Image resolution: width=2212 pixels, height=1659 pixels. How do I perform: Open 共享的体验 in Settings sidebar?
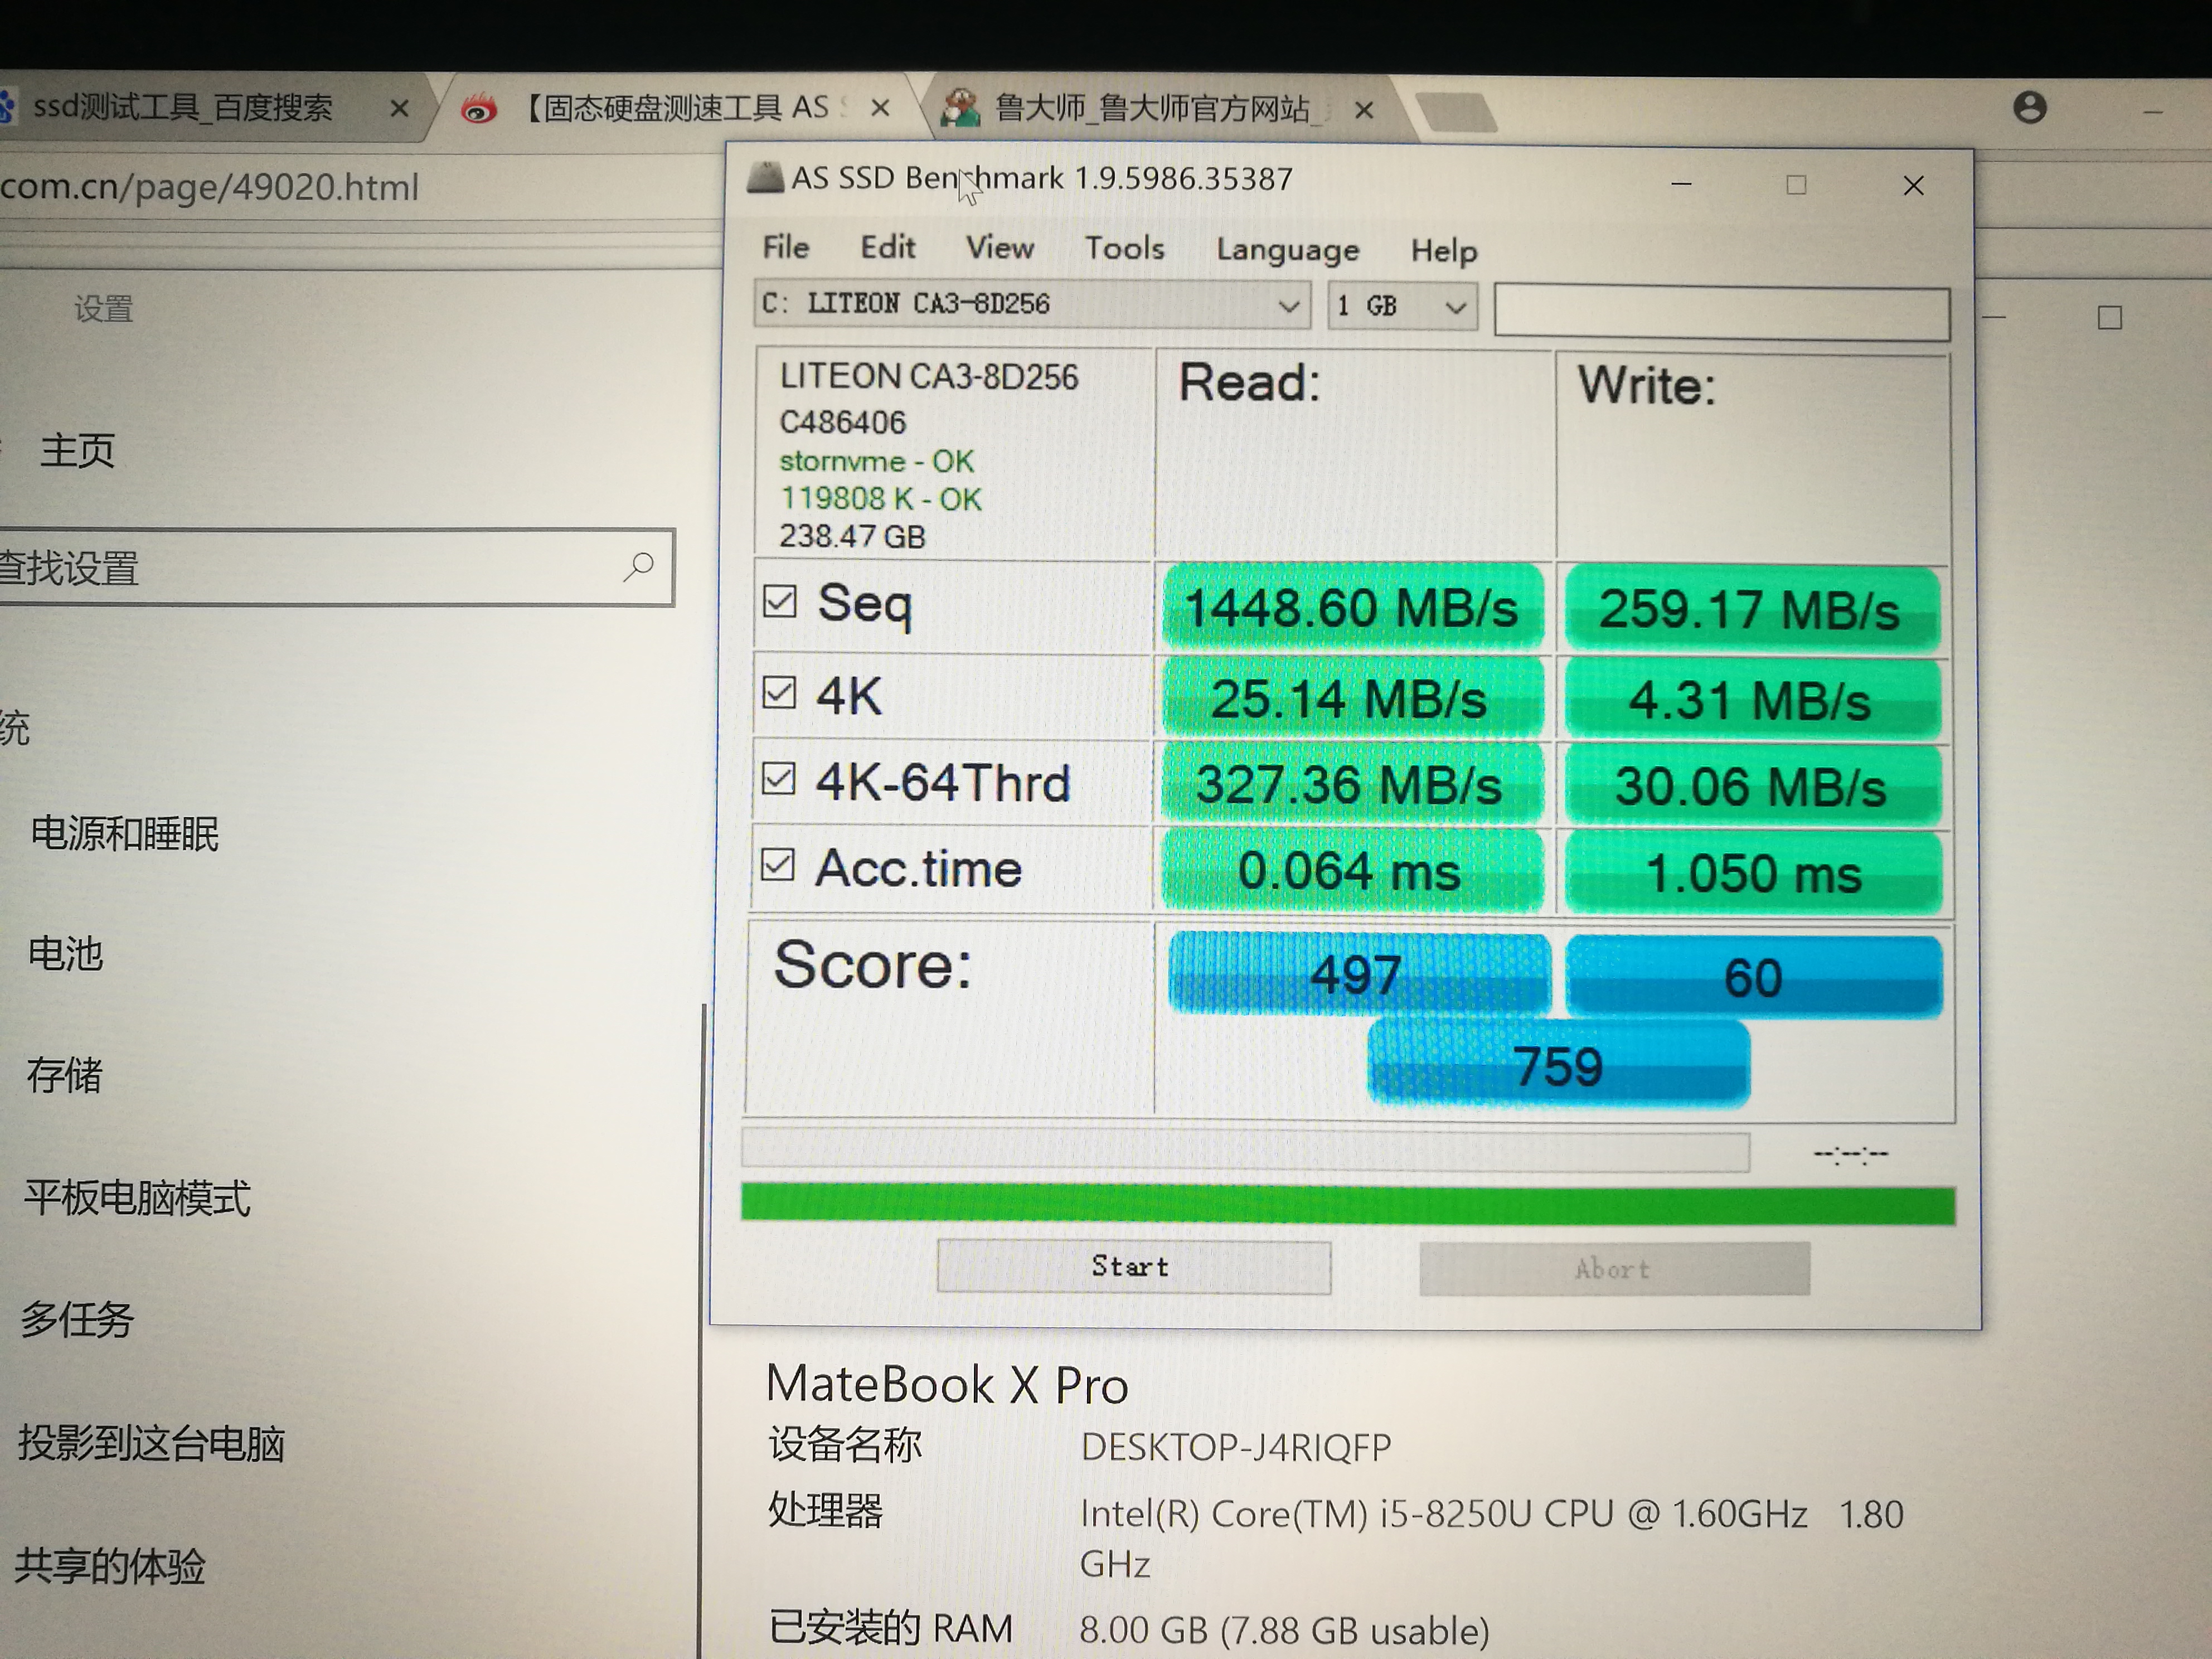point(110,1566)
